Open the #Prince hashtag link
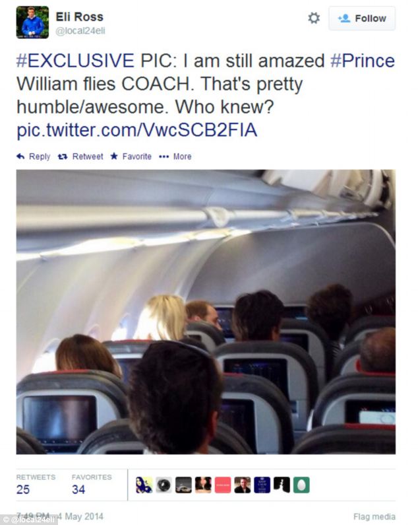 pos(362,61)
